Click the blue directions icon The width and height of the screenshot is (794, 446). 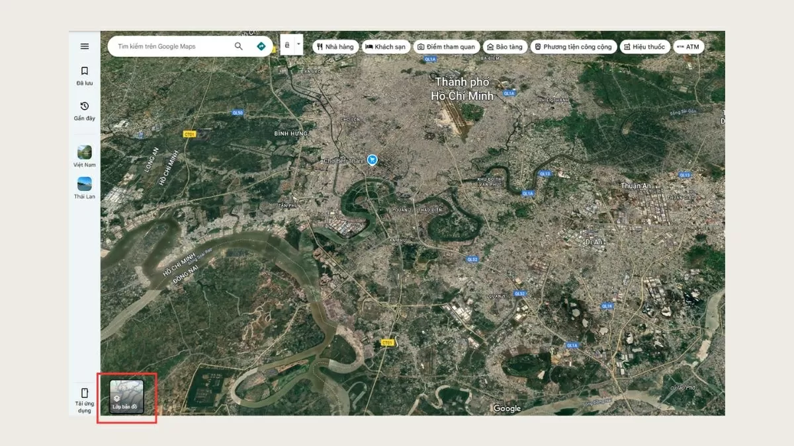(x=261, y=46)
